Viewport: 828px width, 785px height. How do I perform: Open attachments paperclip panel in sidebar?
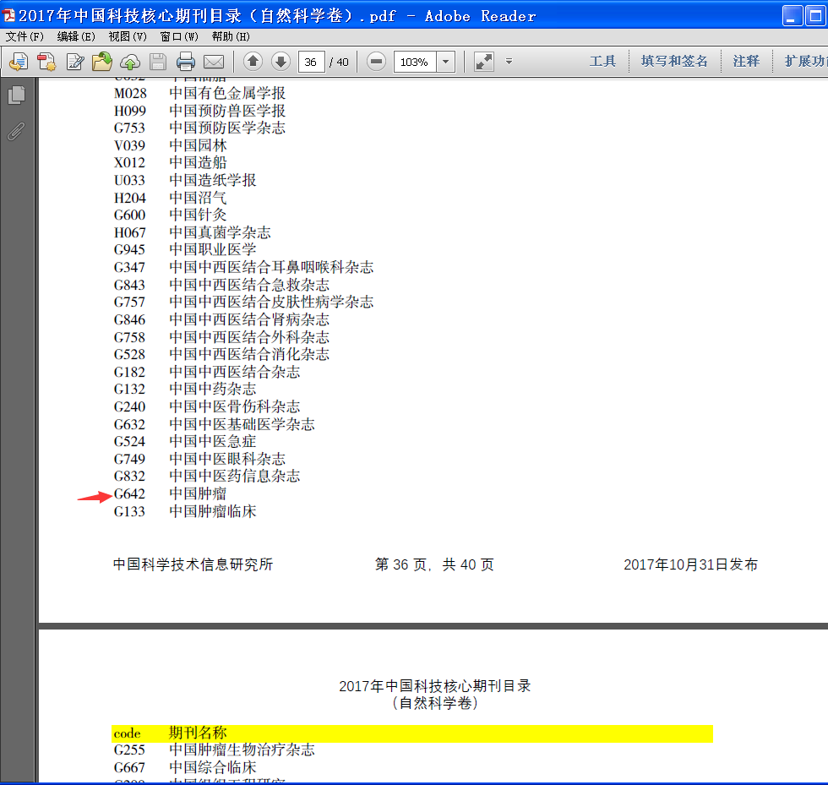pyautogui.click(x=16, y=131)
